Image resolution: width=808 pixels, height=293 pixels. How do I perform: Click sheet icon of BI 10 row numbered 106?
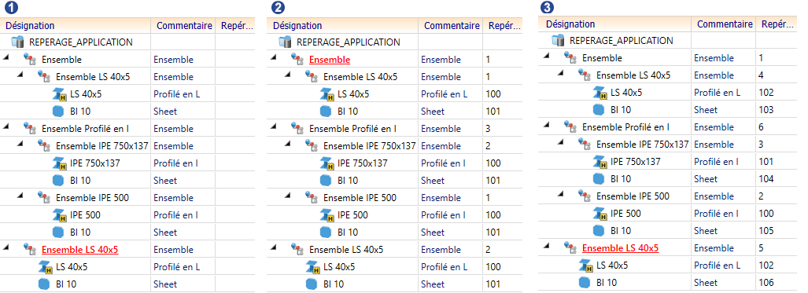[x=585, y=282]
